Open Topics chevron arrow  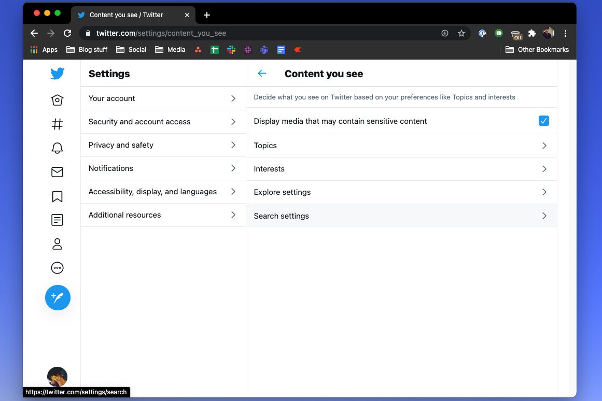click(544, 146)
